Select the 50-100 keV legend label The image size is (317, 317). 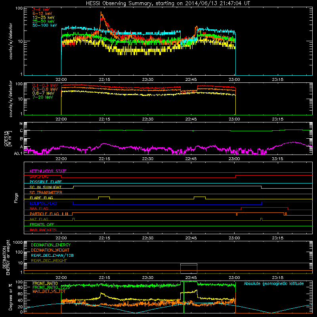(x=45, y=25)
